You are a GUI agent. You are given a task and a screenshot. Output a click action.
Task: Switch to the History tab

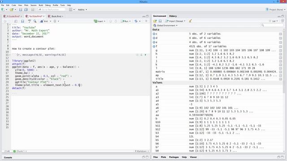(173, 16)
